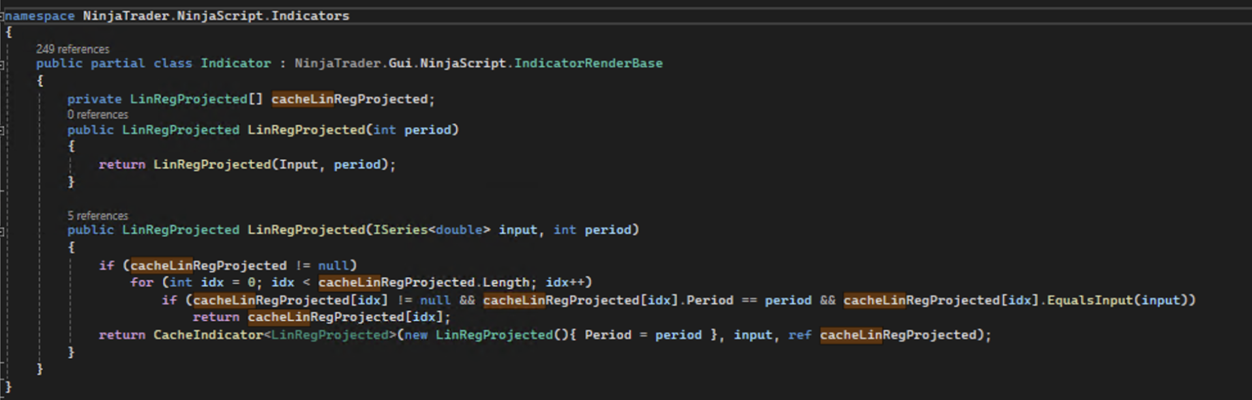Screen dimensions: 1252x400
Task: Click Length property in the for loop condition
Action: [x=506, y=282]
